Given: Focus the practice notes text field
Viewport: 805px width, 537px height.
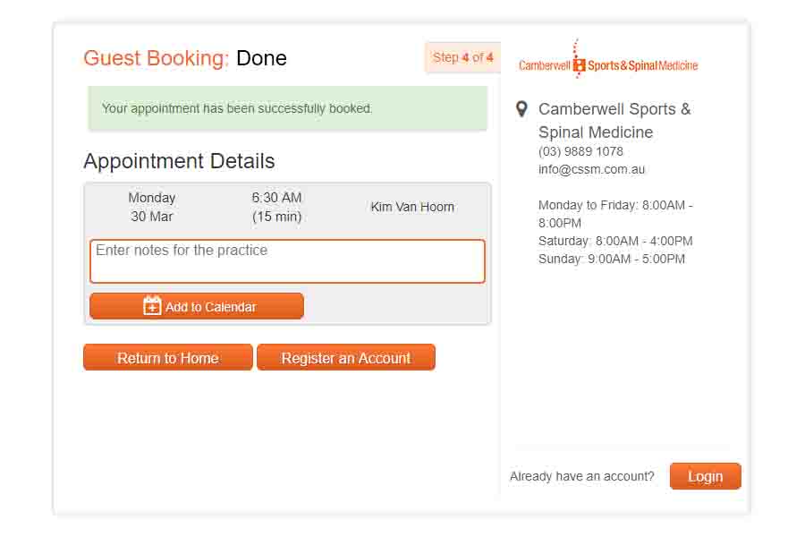Looking at the screenshot, I should (287, 261).
